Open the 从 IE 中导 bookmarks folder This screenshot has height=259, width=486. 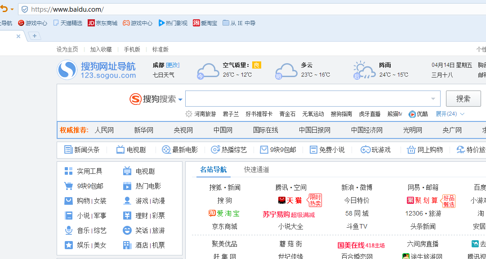tap(239, 23)
